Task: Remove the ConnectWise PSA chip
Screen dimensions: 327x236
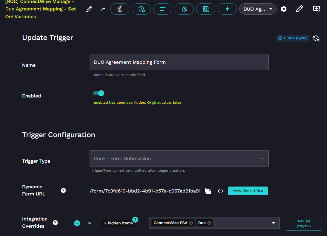Action: (191, 223)
